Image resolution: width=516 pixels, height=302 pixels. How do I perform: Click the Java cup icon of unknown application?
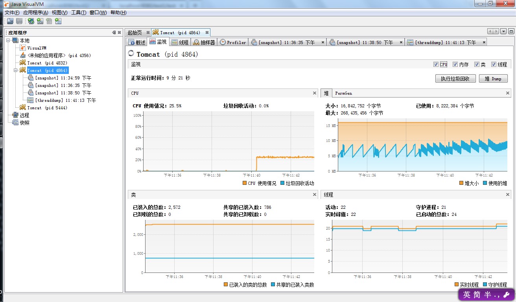point(23,55)
